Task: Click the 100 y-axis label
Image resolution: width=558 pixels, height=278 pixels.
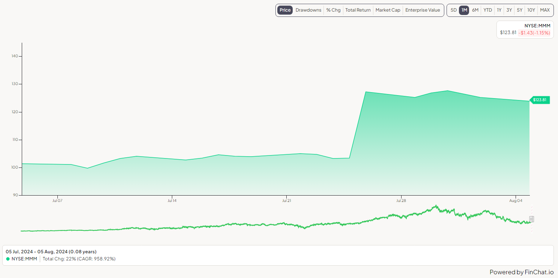Action: (x=15, y=167)
